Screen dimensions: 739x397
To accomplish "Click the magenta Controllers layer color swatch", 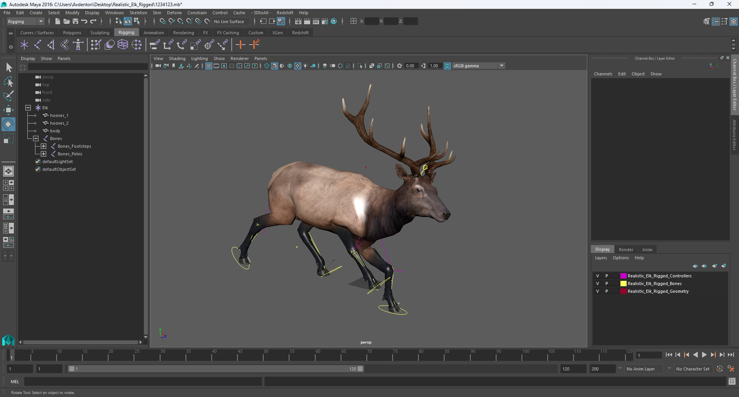I will tap(623, 276).
